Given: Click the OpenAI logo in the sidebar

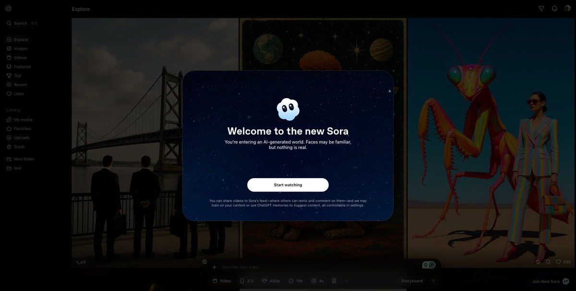Looking at the screenshot, I should tap(9, 9).
